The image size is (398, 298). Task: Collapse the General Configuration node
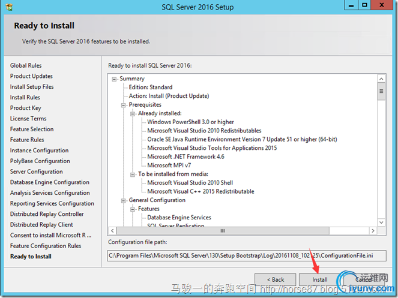click(123, 201)
